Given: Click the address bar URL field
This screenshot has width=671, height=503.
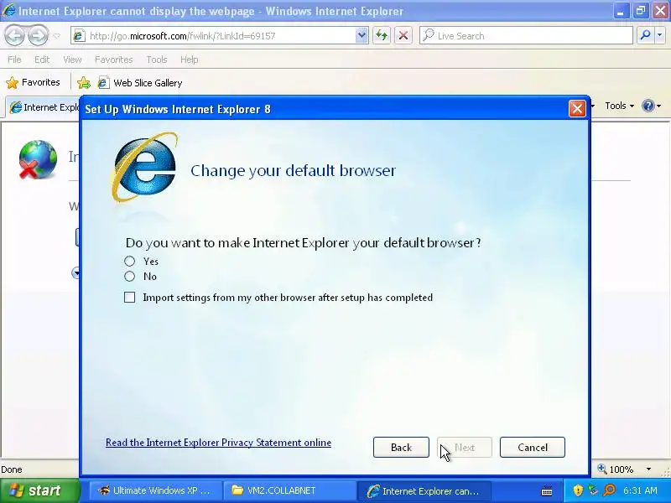Looking at the screenshot, I should click(220, 36).
